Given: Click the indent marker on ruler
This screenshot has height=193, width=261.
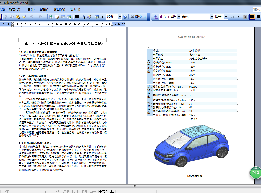Looking at the screenshot, I should 13,24.
